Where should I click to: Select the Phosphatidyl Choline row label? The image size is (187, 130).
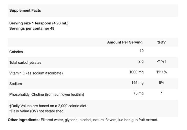(x=47, y=94)
